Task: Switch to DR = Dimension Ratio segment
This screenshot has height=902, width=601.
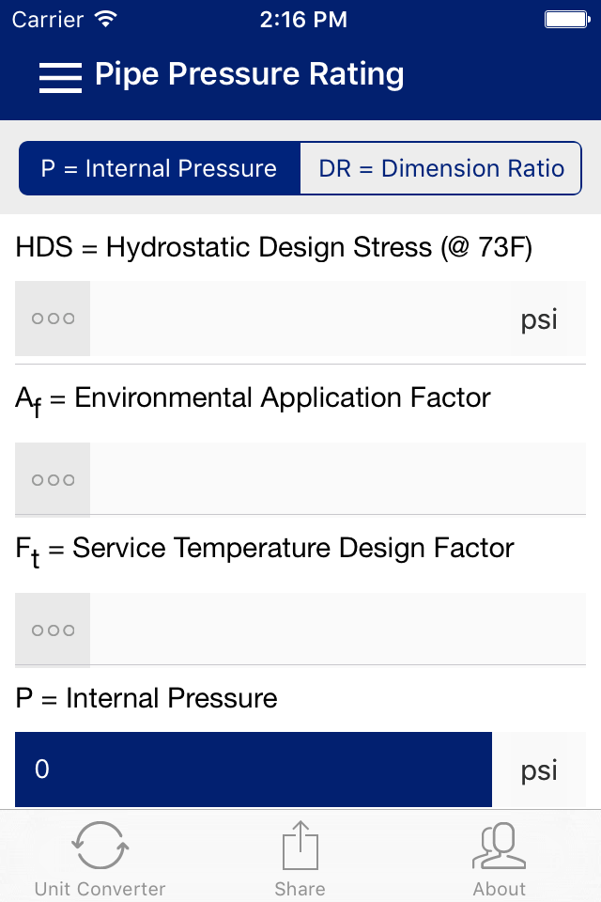Action: [x=441, y=168]
